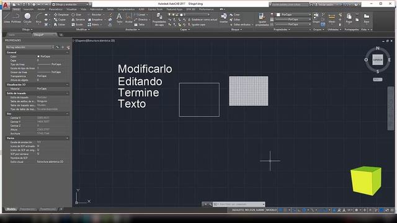Switch to the Dibujo4 drawing tab

45,35
